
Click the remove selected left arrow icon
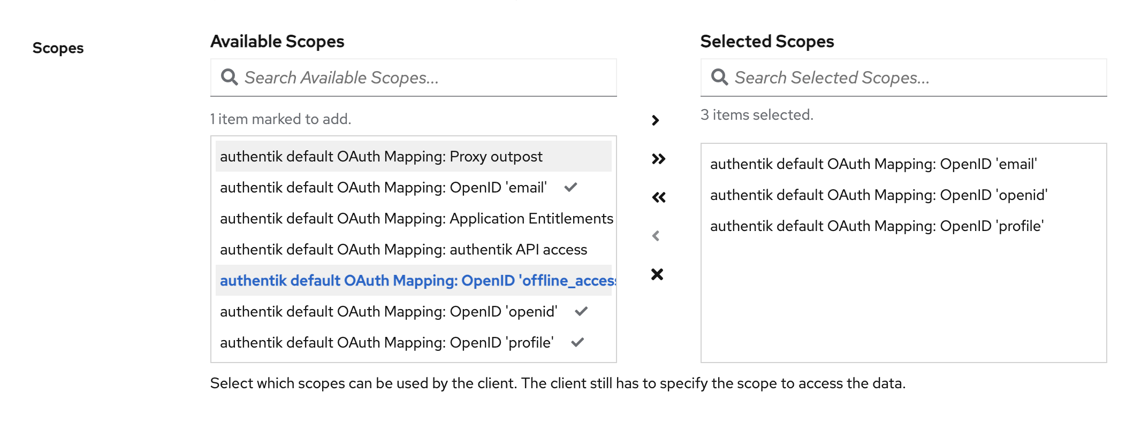coord(656,236)
